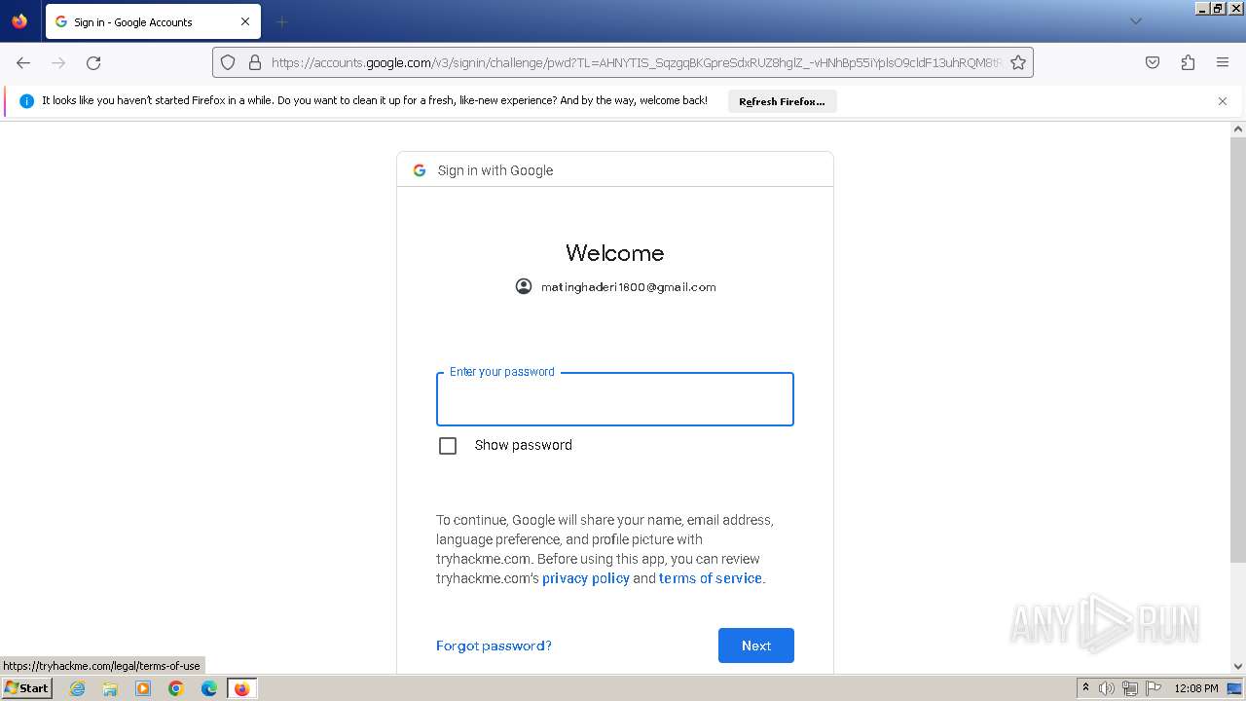Open the network tray icon
This screenshot has width=1246, height=701.
pos(1130,688)
